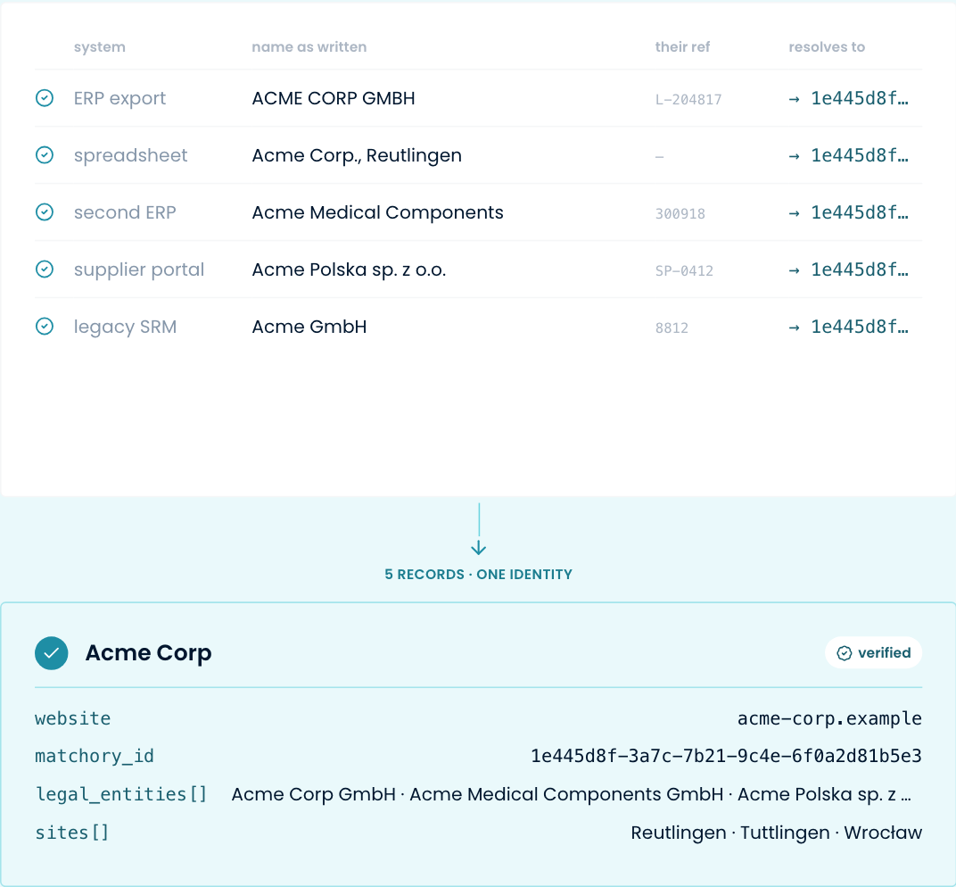
Task: Select the 'ERP export' system label
Action: (x=119, y=98)
